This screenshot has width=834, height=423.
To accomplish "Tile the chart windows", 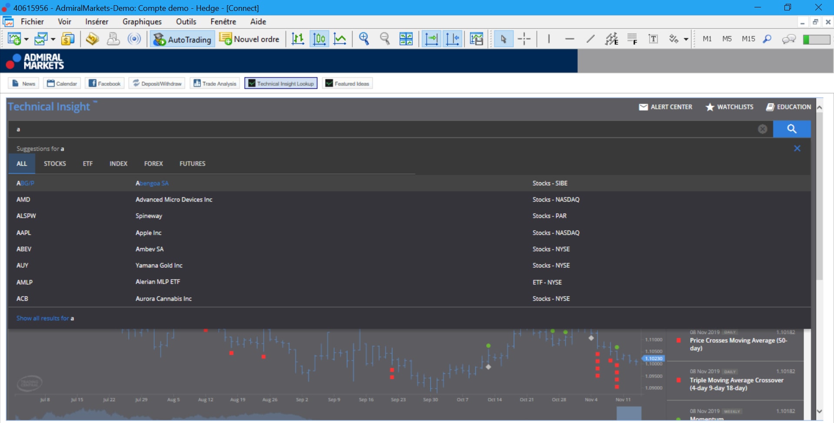I will [406, 39].
